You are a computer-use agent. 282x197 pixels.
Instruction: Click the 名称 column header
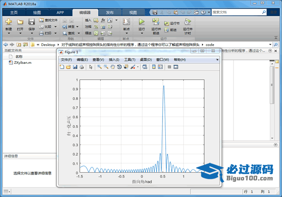pos(19,57)
